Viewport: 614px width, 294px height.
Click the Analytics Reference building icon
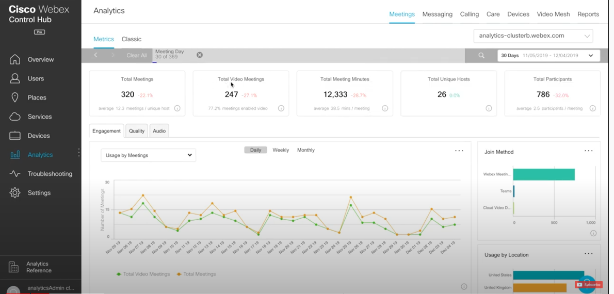14,267
